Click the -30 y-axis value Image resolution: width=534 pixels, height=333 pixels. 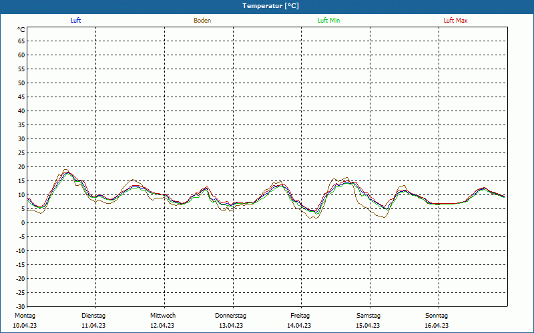[x=21, y=306]
